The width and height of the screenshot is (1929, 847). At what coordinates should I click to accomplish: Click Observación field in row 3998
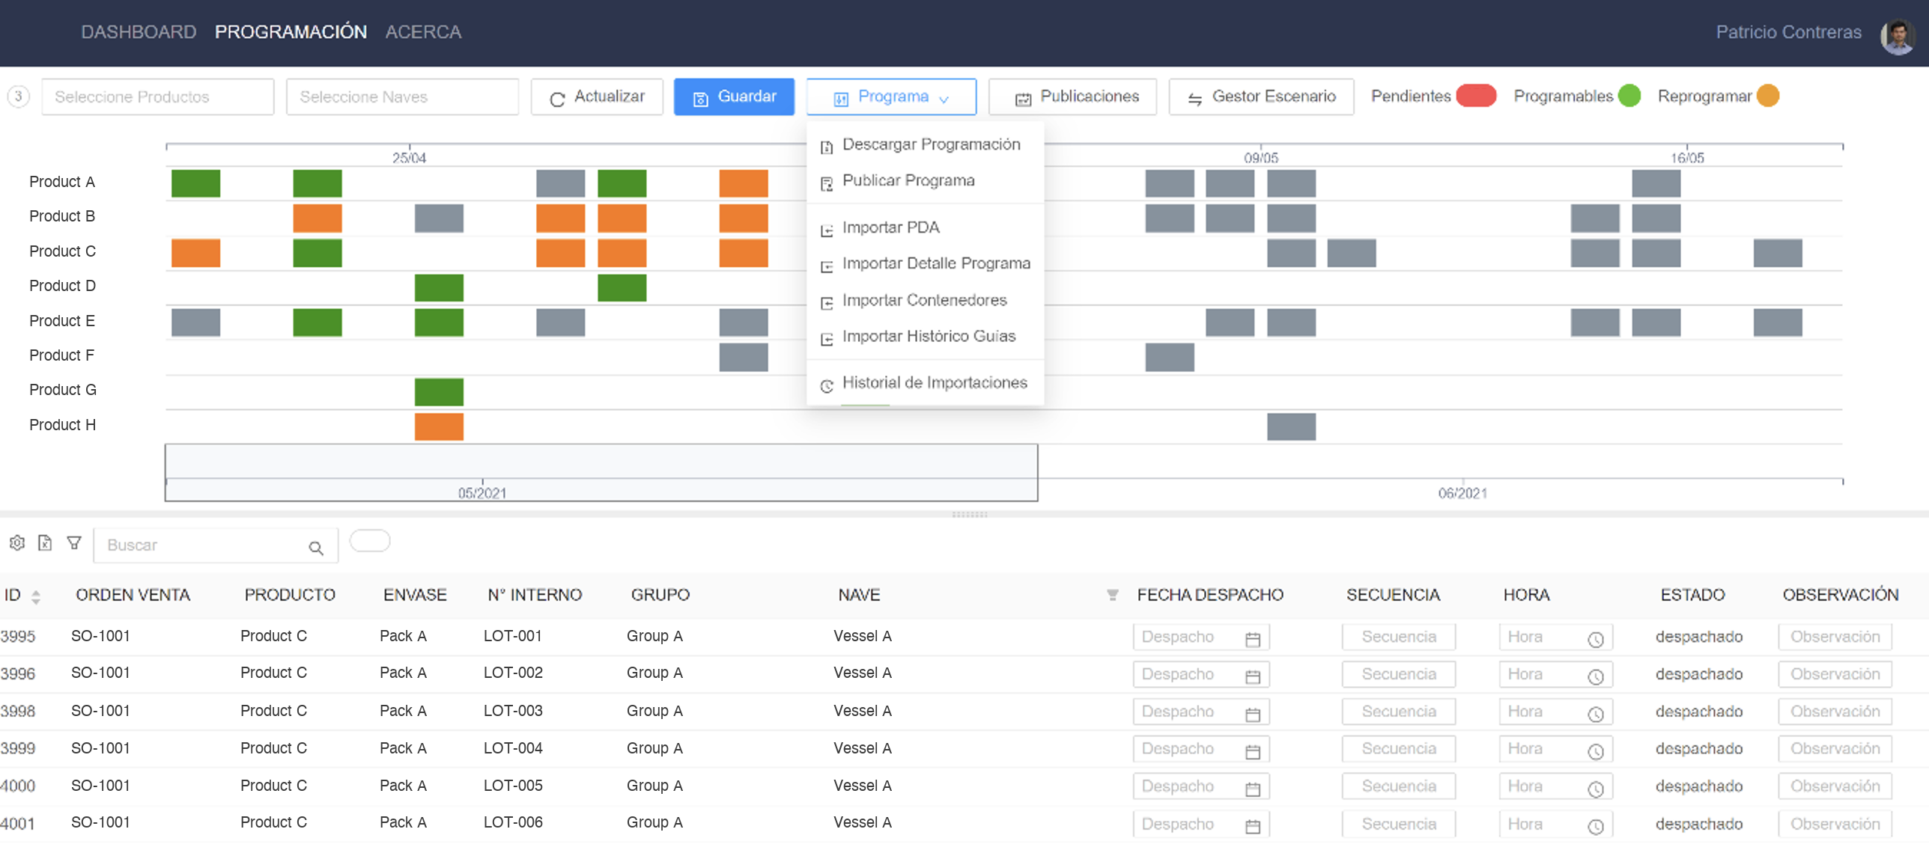[x=1835, y=712]
